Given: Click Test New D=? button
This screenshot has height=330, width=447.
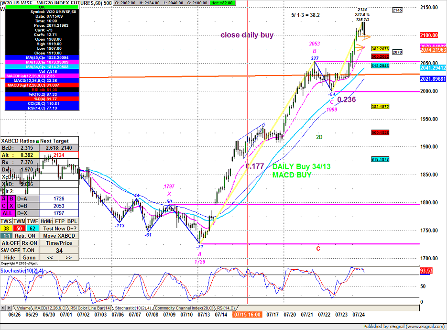Looking at the screenshot, I should [59, 229].
